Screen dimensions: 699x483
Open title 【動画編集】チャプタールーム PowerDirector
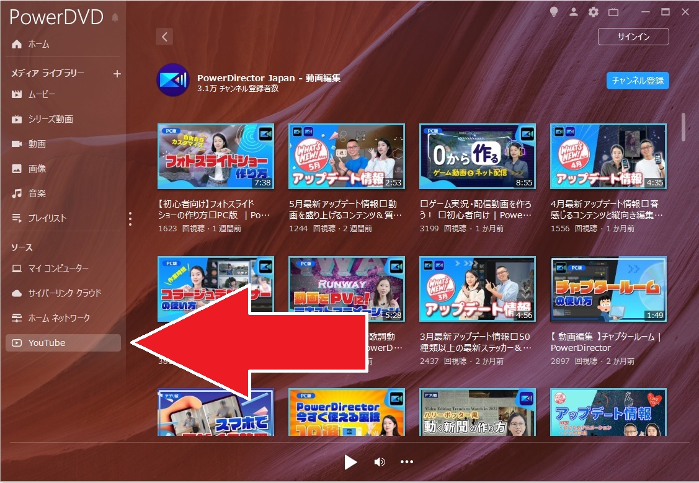606,342
